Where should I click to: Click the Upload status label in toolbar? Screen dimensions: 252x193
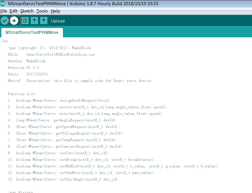pyautogui.click(x=58, y=21)
